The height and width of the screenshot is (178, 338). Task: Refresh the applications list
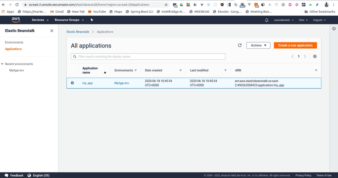[x=240, y=45]
